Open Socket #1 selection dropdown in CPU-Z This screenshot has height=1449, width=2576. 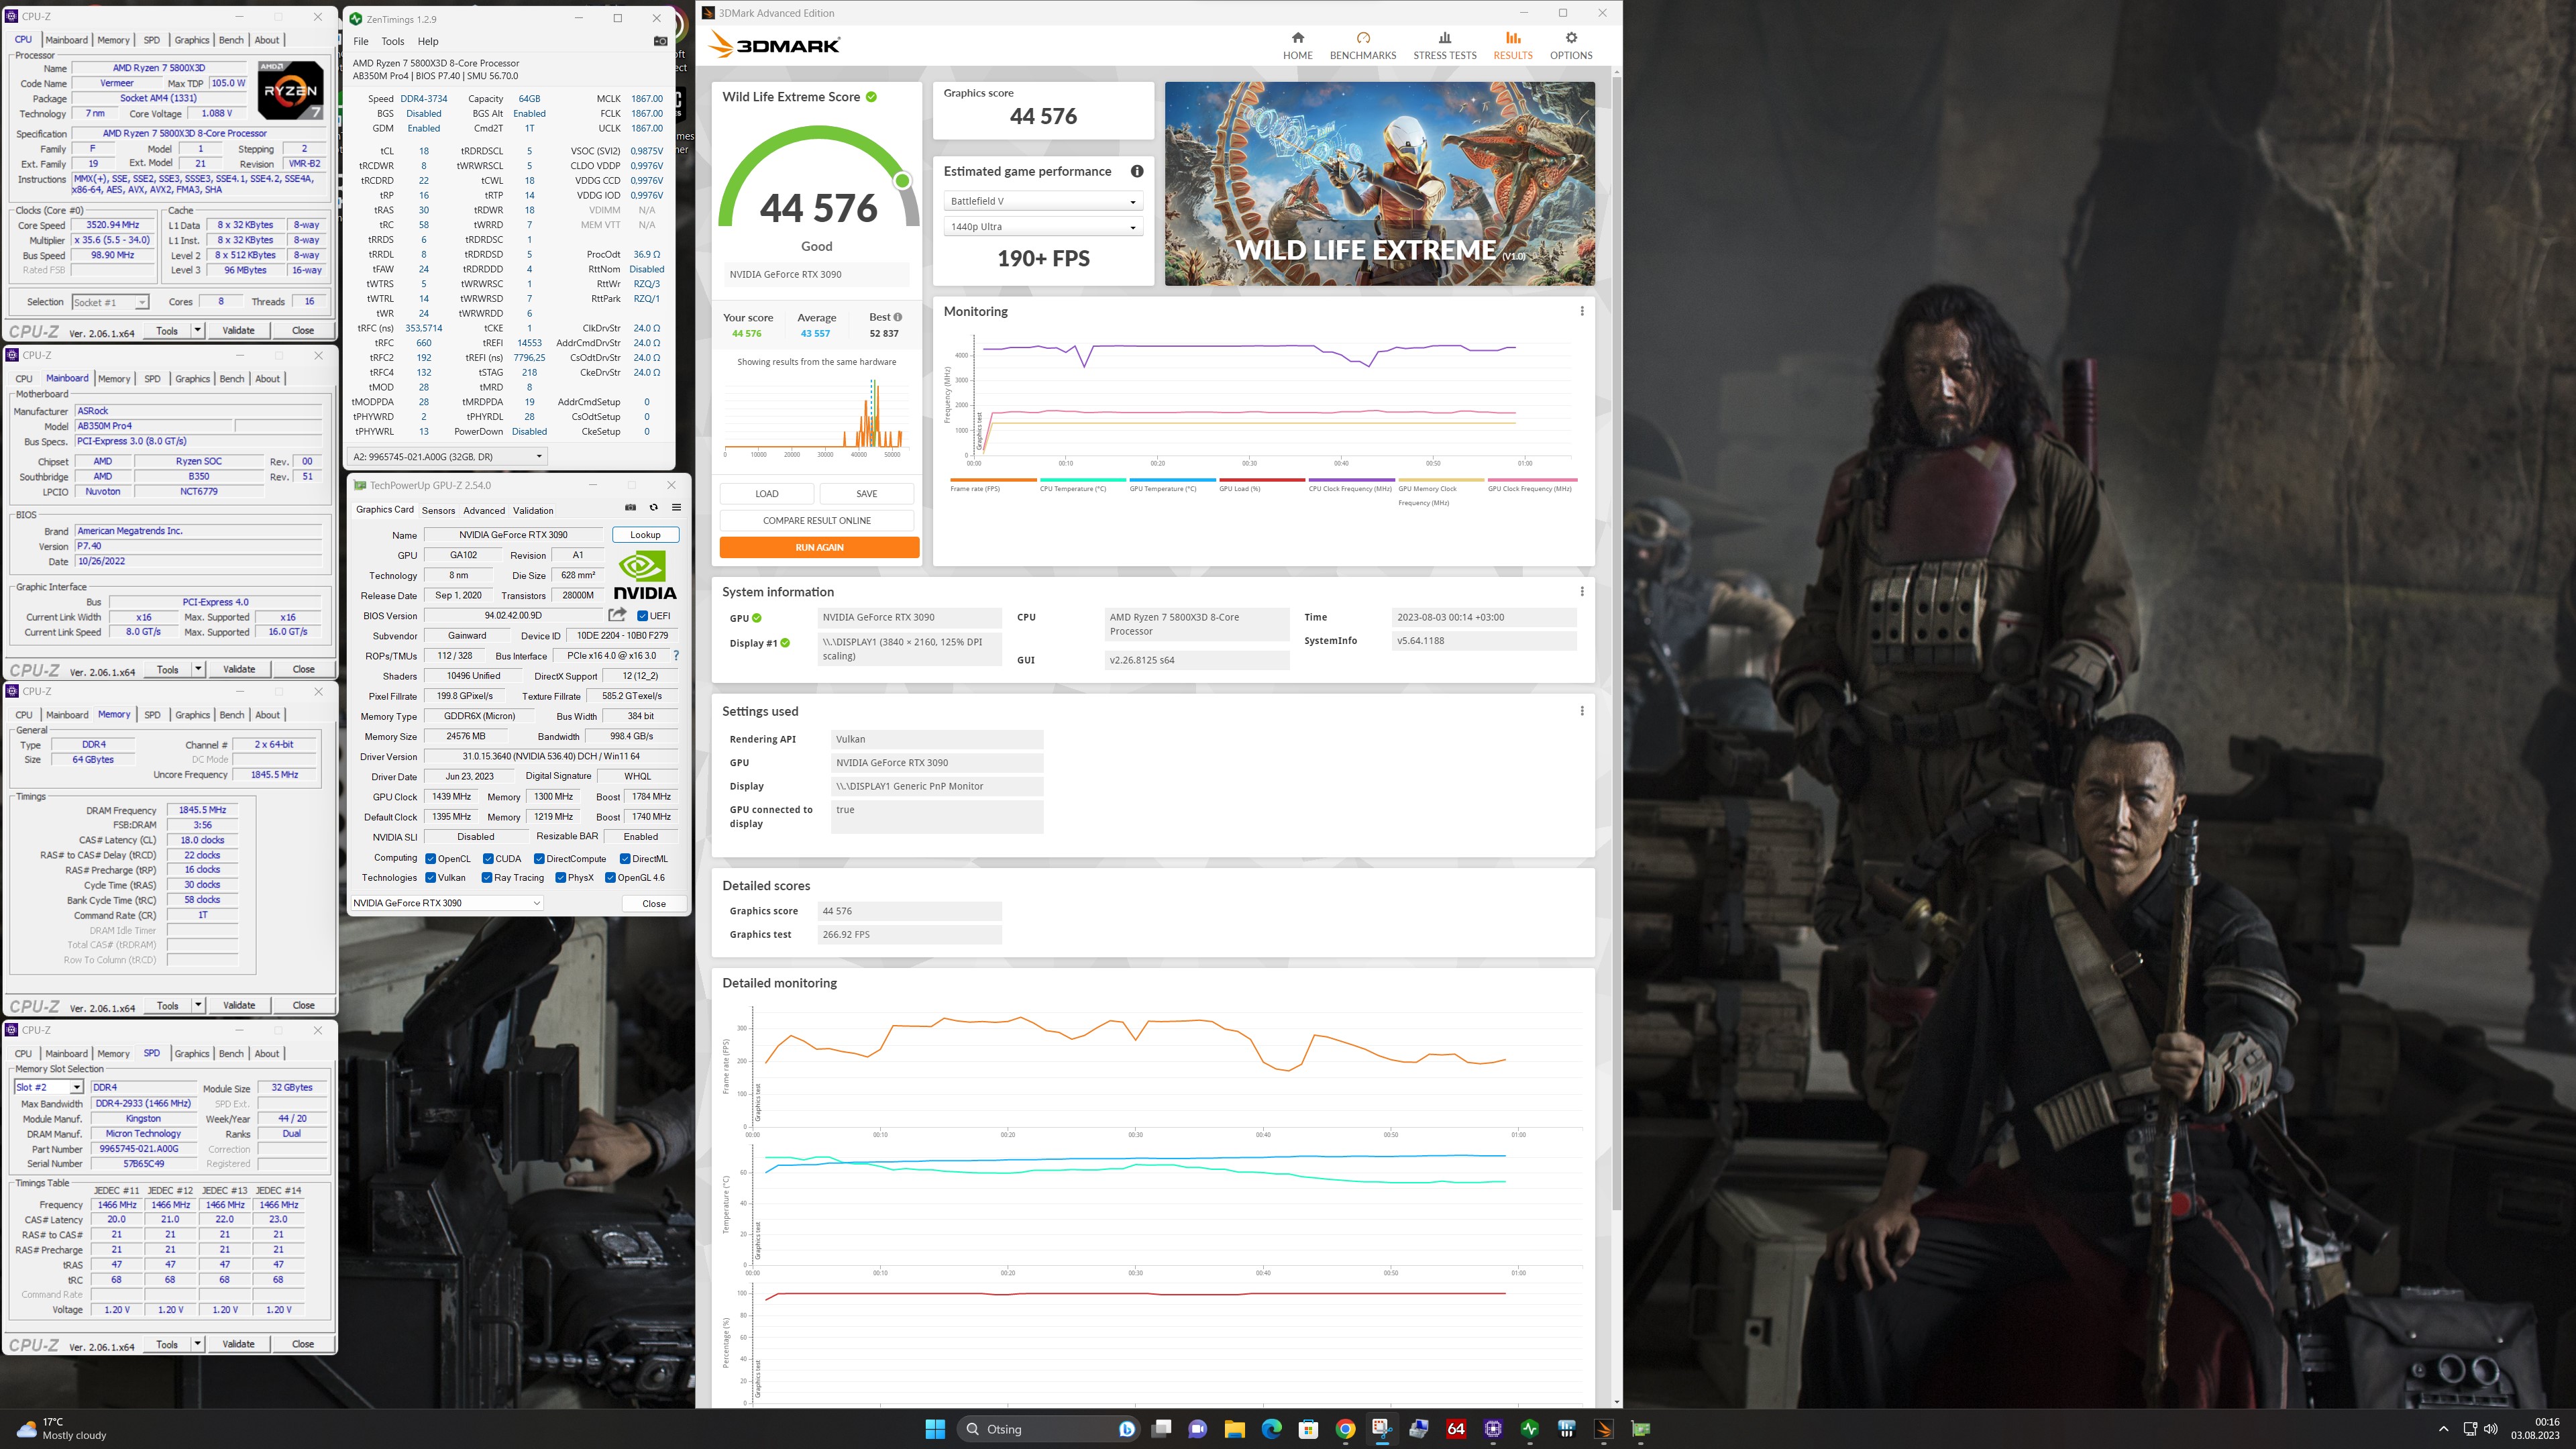click(110, 302)
